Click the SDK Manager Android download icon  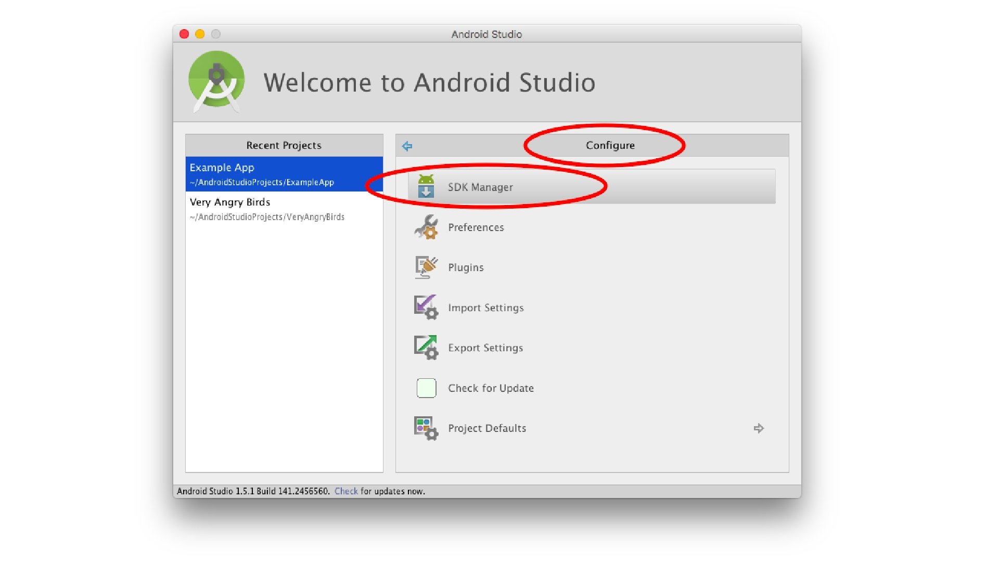[x=426, y=187]
